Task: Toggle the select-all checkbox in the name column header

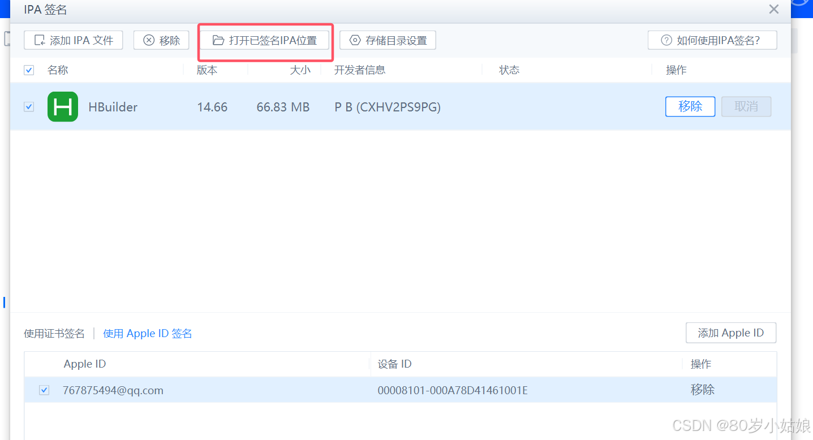Action: click(28, 70)
